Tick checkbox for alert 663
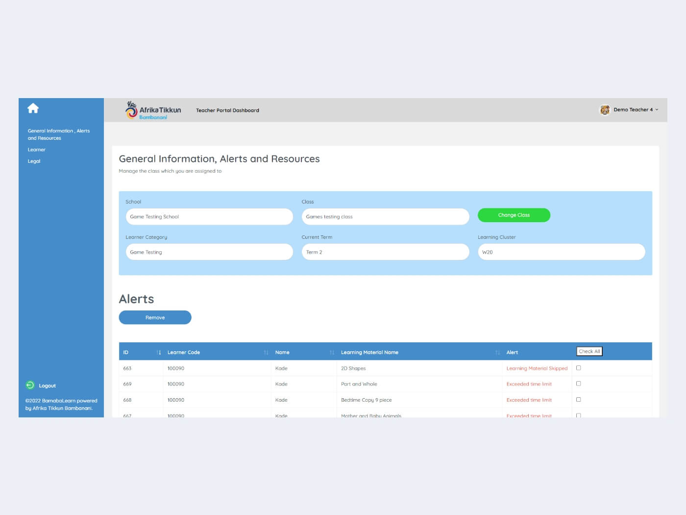686x515 pixels. [578, 368]
